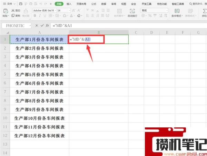Click the large Paste clipboard icon

coord(6,11)
